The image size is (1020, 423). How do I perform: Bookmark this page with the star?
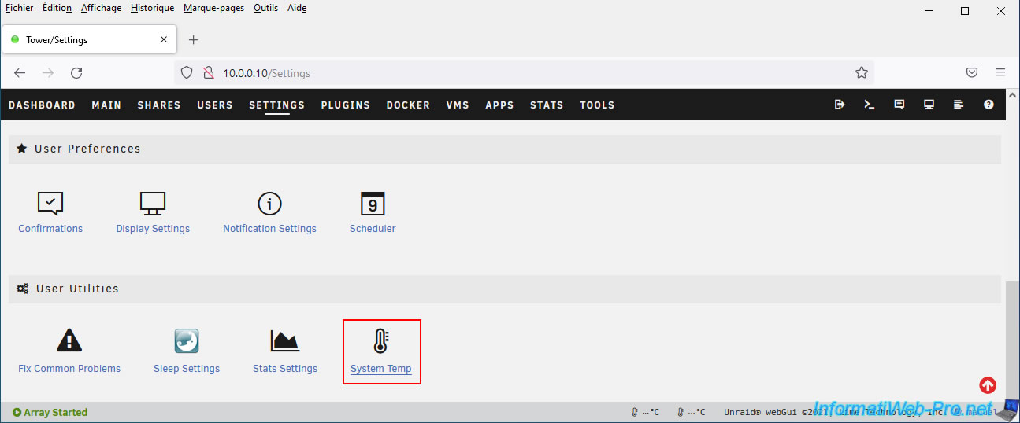pos(861,73)
